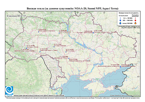Click the marker near Velyka Buda label
The width and height of the screenshot is (145, 102).
tap(93, 33)
